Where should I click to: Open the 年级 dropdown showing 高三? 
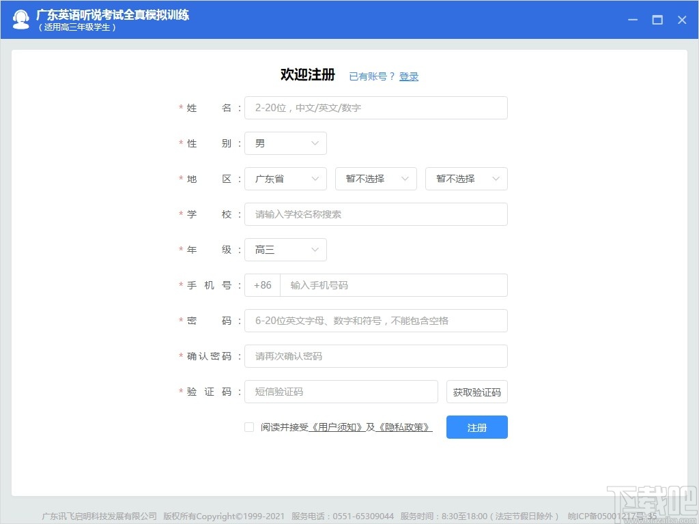[285, 250]
